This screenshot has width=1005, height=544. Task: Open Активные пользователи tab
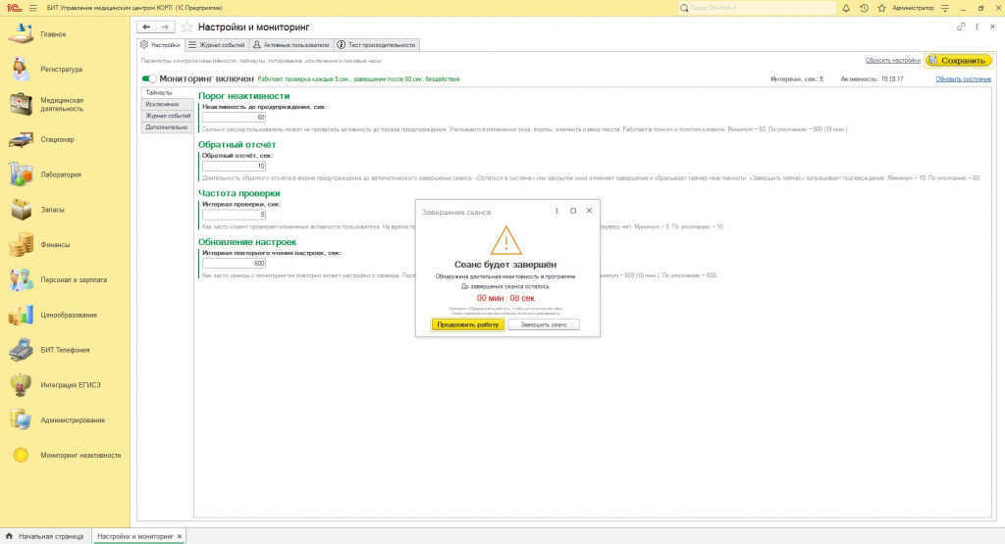[291, 45]
